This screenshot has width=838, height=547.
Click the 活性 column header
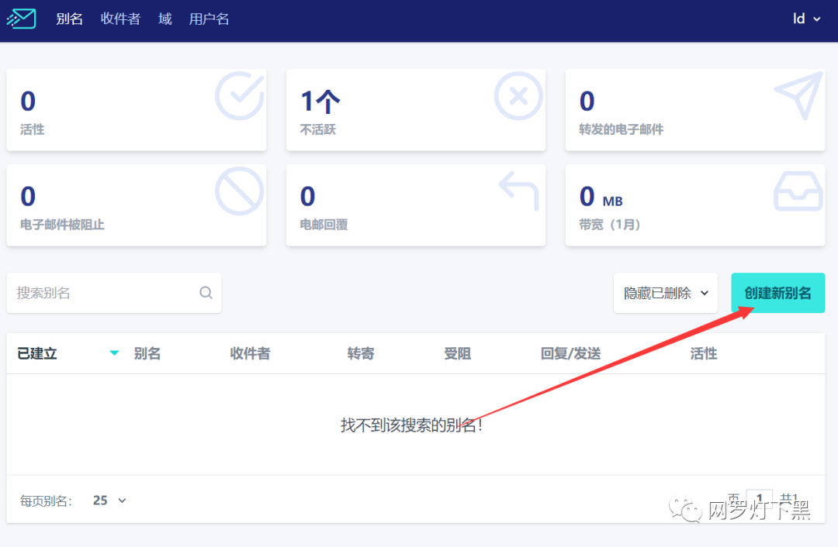coord(703,353)
